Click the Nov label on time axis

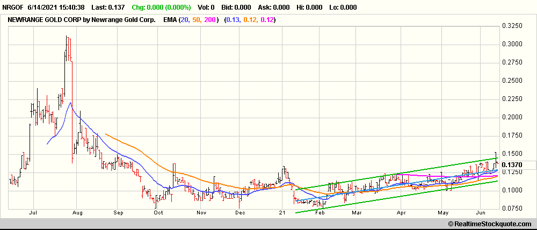[201, 213]
